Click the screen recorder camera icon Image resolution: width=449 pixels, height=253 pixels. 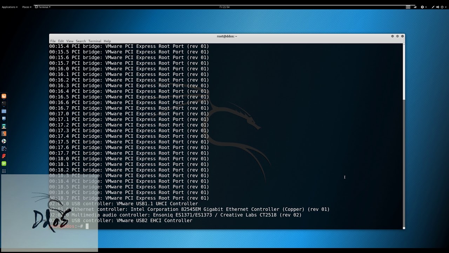point(416,7)
